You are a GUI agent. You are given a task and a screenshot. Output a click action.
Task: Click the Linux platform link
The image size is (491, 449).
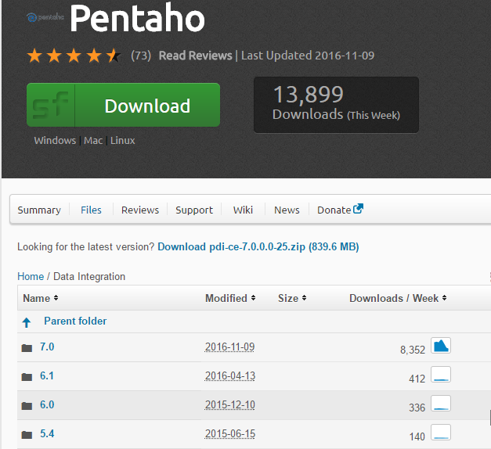pyautogui.click(x=123, y=141)
